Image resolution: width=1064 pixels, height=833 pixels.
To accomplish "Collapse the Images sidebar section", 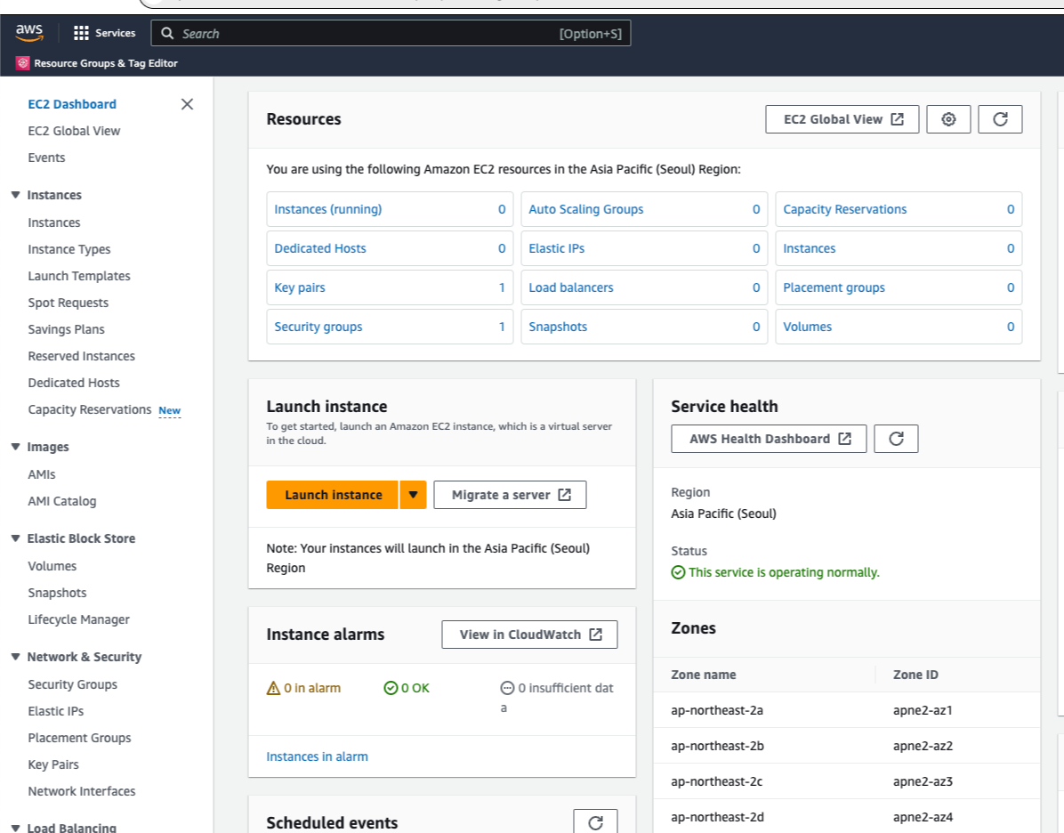I will coord(16,447).
